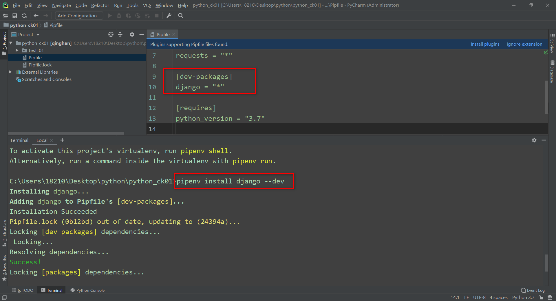The image size is (556, 301).
Task: Toggle tool window quick access icon bottom-left
Action: coord(4,298)
